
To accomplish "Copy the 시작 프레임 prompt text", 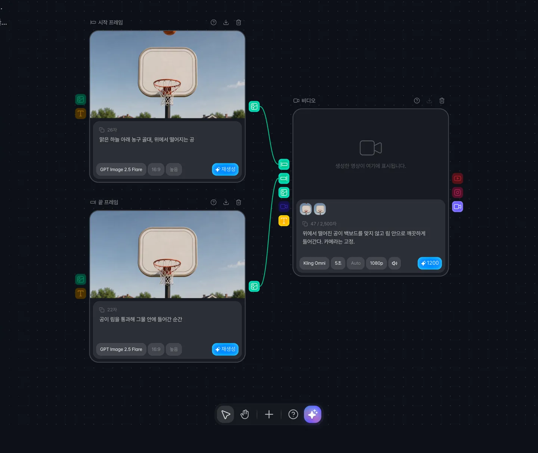I will tap(102, 130).
